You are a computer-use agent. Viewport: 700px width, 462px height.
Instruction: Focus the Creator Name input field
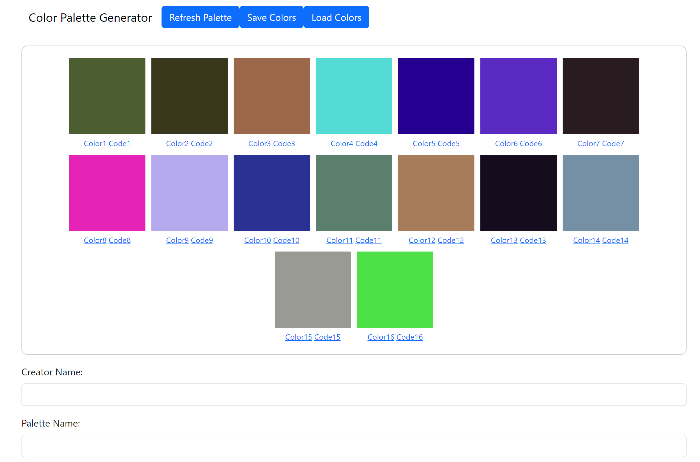pos(354,395)
